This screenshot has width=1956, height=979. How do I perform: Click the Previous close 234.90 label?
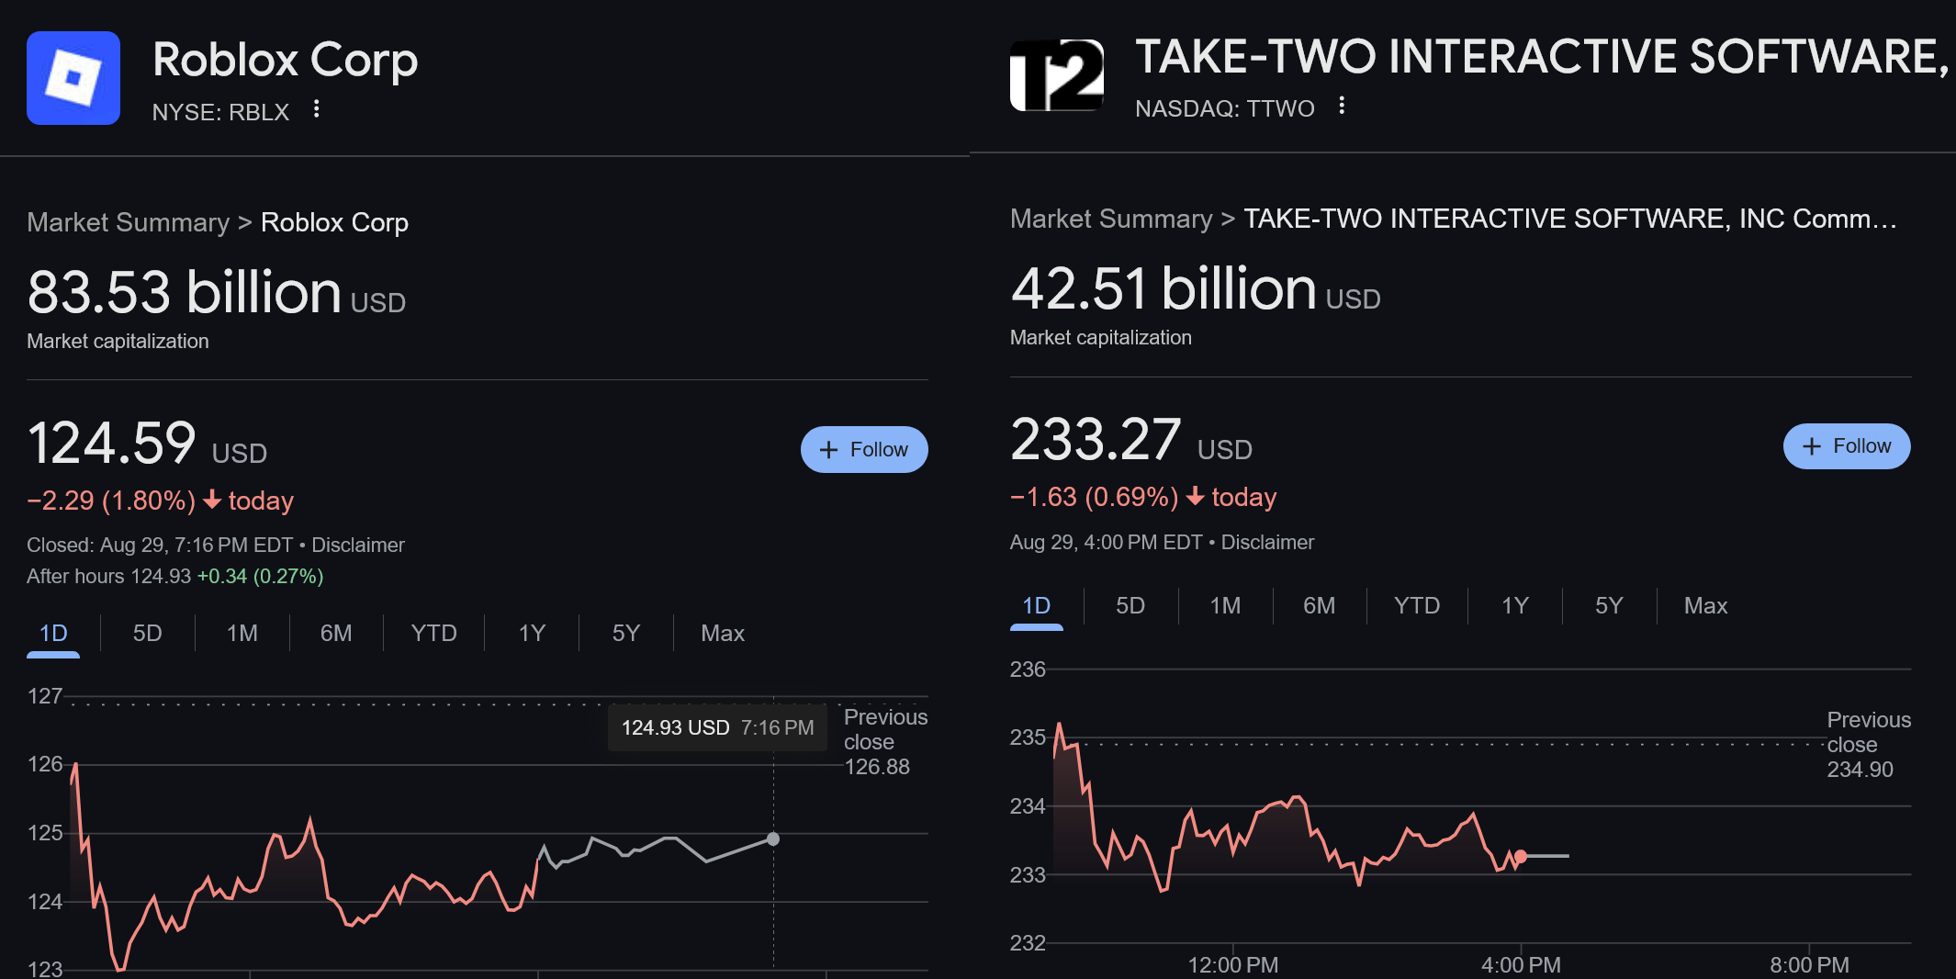1868,744
